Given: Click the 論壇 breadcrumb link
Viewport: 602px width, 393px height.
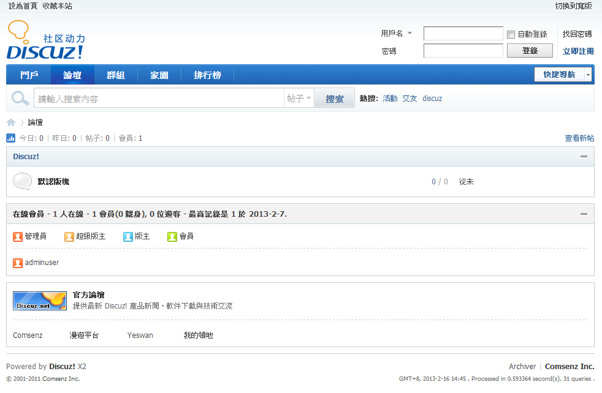Looking at the screenshot, I should click(x=36, y=122).
